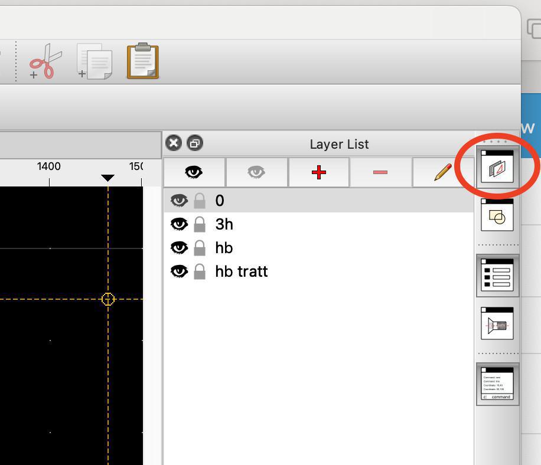This screenshot has height=465, width=541.
Task: Toggle visibility of layer 0
Action: (179, 201)
